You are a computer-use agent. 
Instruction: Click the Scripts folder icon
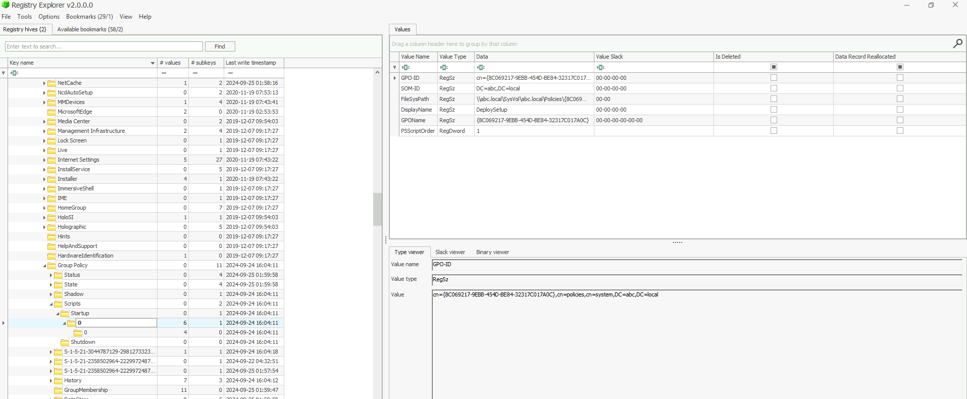click(58, 304)
